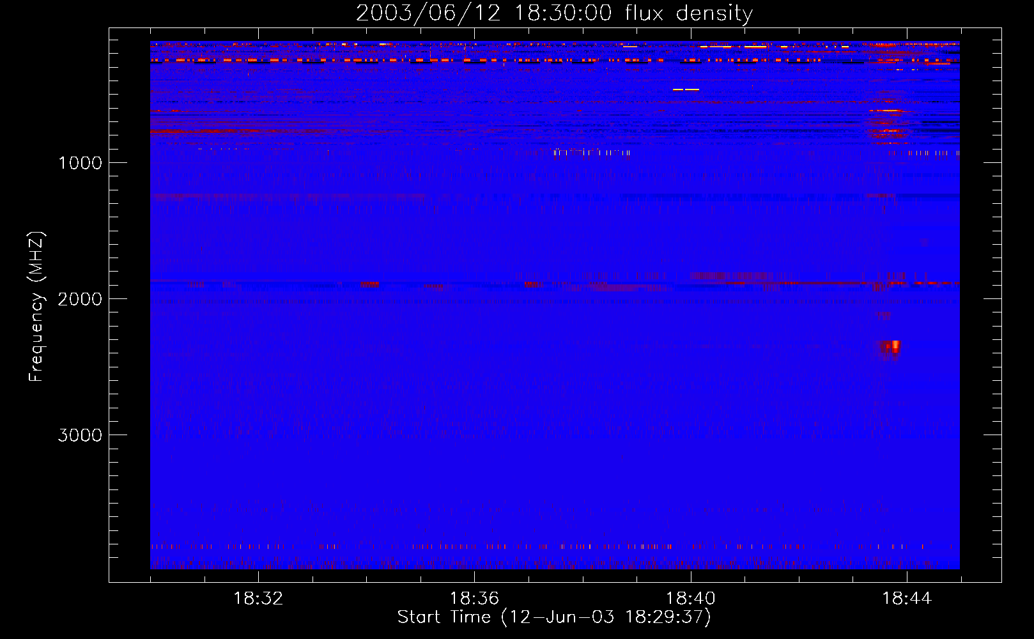Screen dimensions: 1034x639
Task: Click the 1000 frequency tick label
Action: (80, 162)
